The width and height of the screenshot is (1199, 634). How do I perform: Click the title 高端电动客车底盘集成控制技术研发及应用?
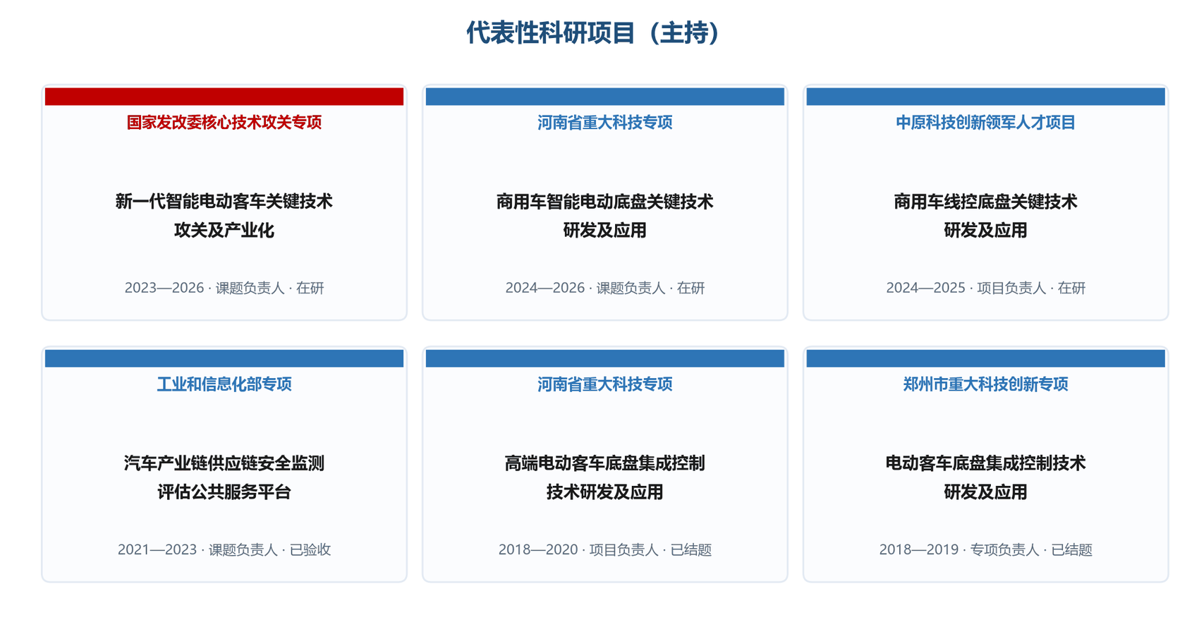[x=605, y=477]
